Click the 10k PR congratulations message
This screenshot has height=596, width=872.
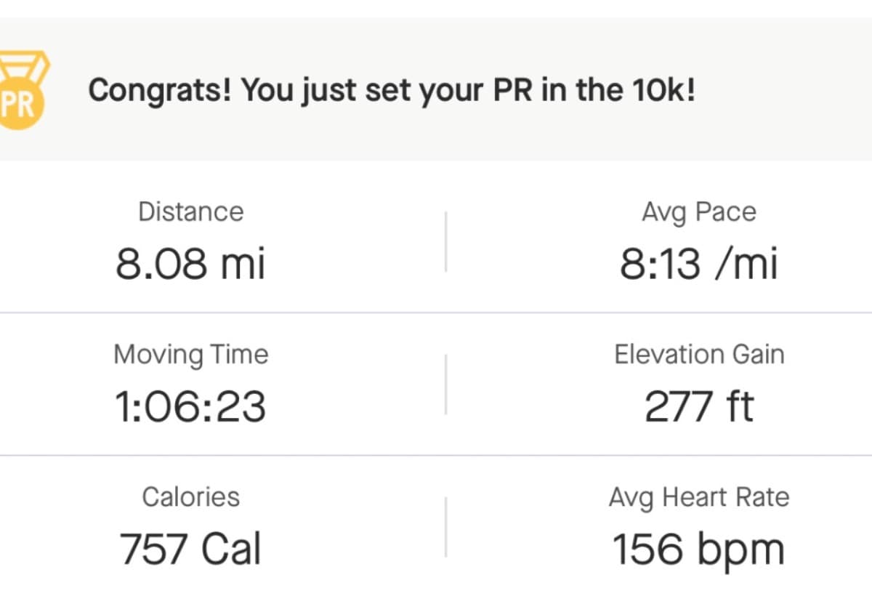tap(392, 89)
